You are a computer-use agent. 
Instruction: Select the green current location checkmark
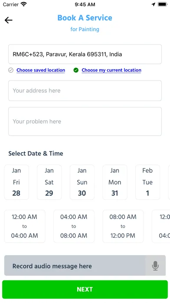click(76, 70)
